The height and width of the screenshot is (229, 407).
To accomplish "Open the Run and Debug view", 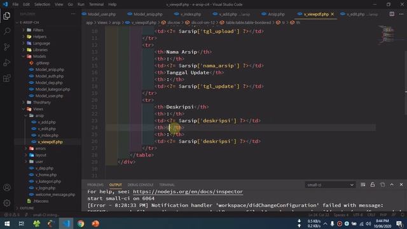I will point(7,62).
